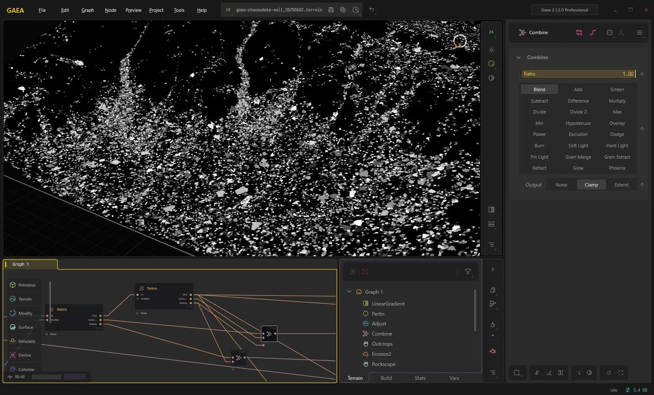Click the 2K resolution viewport icon

[491, 32]
